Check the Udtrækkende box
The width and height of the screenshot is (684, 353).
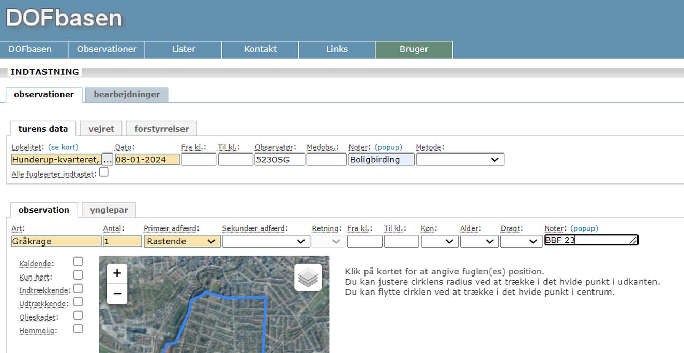(78, 302)
